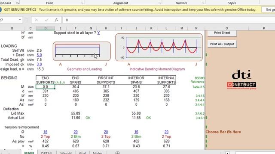Image resolution: width=275 pixels, height=154 pixels.
Task: Click end supports bar diameter 16
Action: [x=45, y=132]
